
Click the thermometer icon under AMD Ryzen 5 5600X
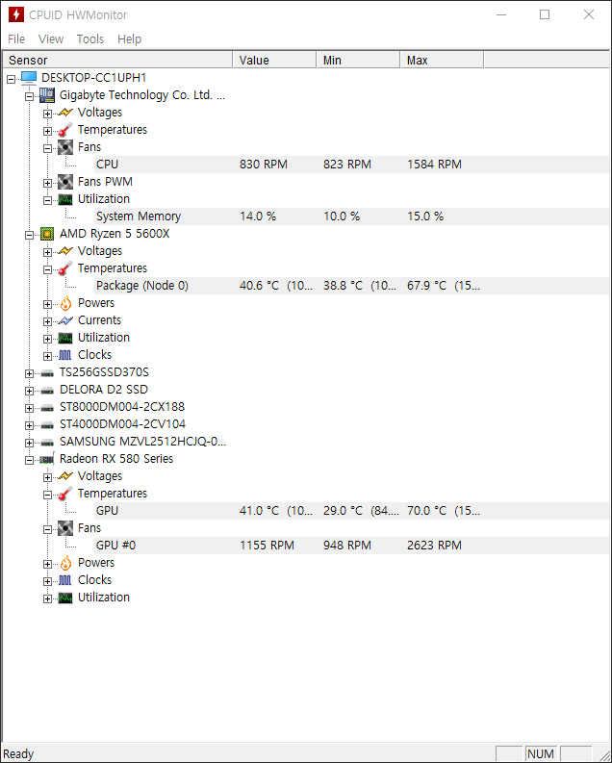pos(65,268)
